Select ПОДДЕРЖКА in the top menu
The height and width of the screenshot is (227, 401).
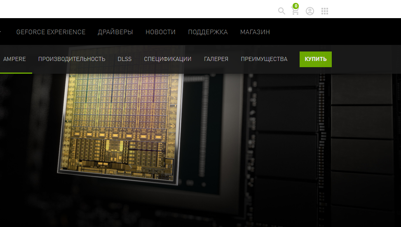point(208,32)
